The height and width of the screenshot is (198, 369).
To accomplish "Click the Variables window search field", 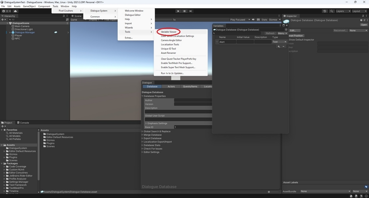I will coord(237,33).
